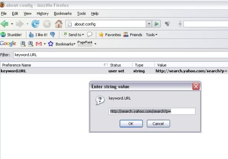Open the dropdown arrow next to PageRank
The height and width of the screenshot is (159, 228).
coord(96,44)
